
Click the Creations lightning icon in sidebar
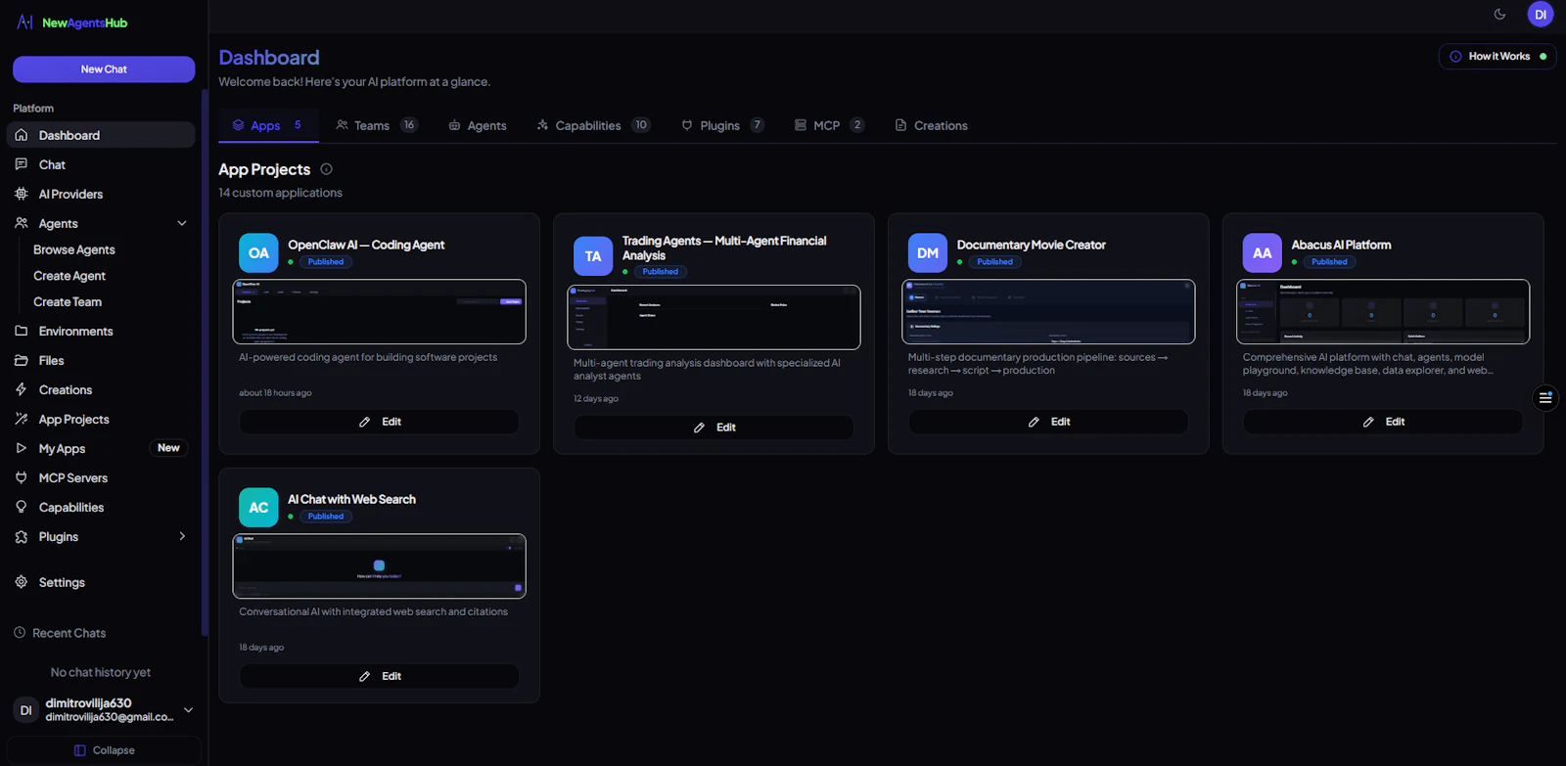click(22, 389)
